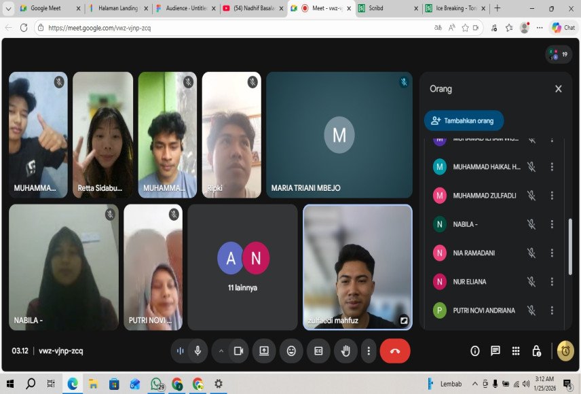Open meeting details info icon
Screen dimensions: 581x394
pyautogui.click(x=475, y=351)
